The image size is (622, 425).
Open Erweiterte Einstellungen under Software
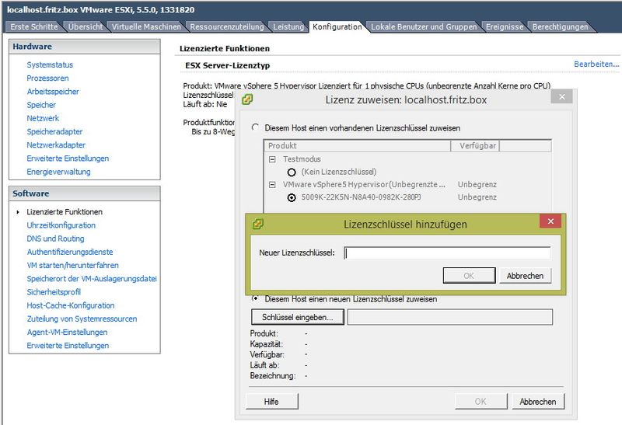(x=68, y=346)
